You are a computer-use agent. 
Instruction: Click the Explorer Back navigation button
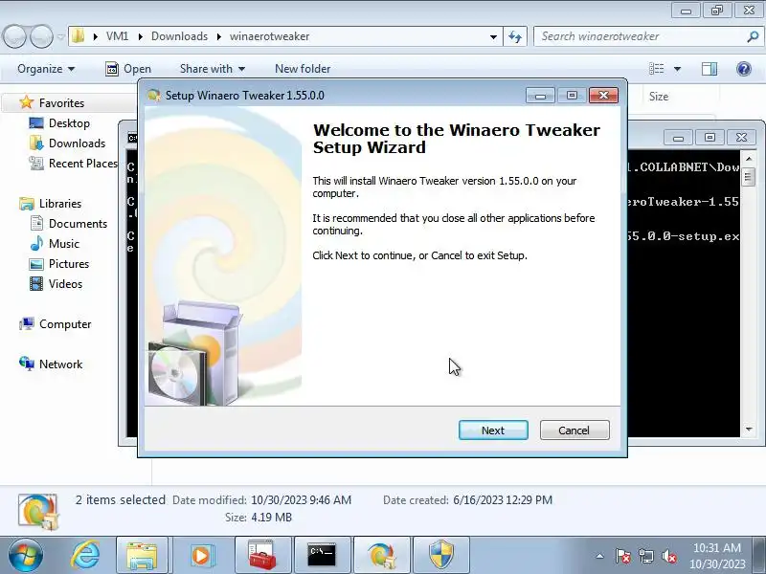[x=14, y=36]
